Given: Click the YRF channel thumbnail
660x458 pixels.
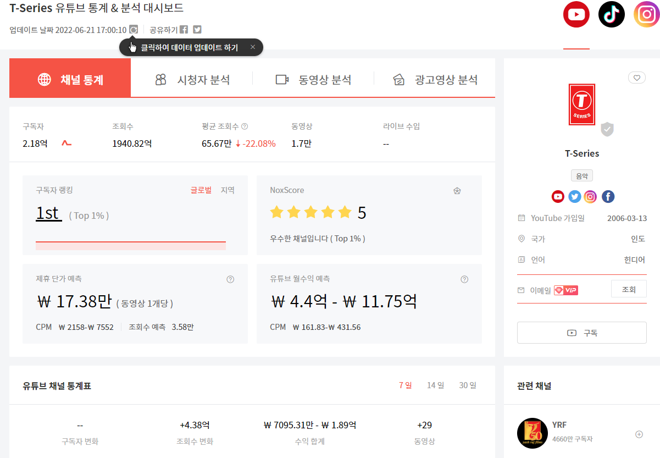Looking at the screenshot, I should tap(533, 433).
